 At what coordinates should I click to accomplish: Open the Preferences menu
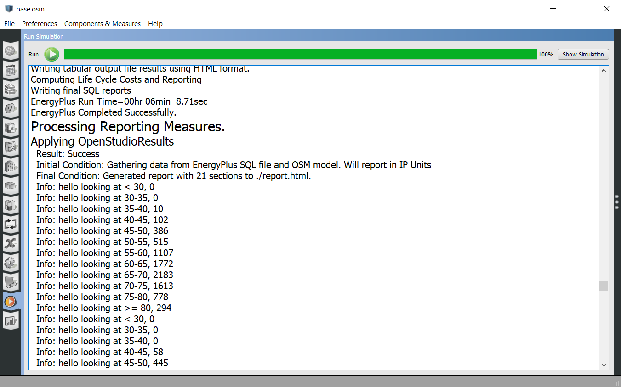pos(40,23)
